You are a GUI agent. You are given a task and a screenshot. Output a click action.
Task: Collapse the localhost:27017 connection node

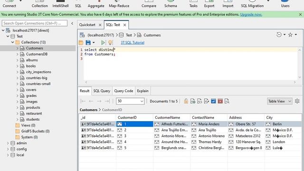[x=3, y=30]
